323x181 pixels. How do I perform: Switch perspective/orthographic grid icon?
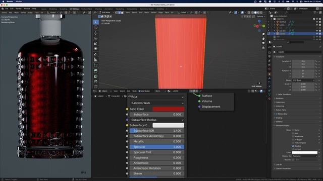[x=263, y=48]
